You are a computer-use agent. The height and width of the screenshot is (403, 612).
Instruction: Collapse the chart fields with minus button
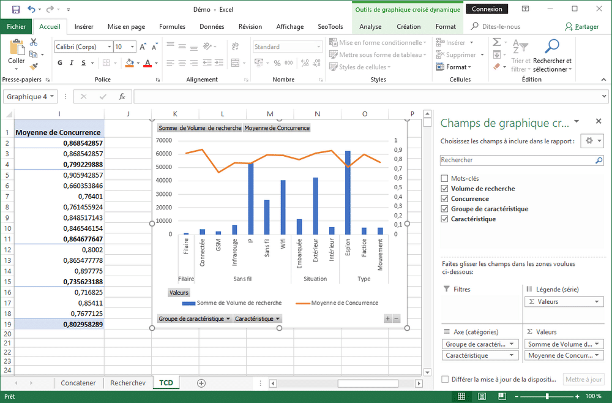[396, 318]
